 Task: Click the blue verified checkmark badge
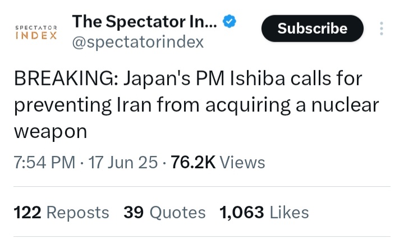point(229,21)
